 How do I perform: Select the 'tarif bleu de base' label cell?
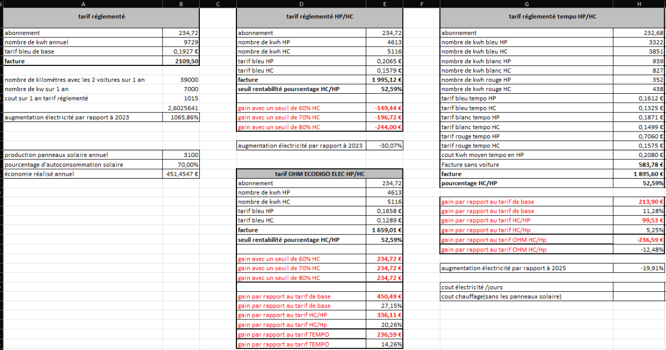point(83,52)
